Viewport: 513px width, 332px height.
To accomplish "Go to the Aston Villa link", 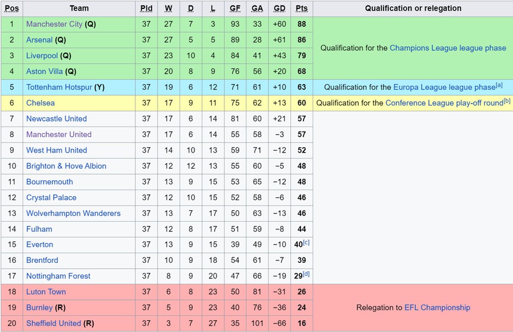I will [45, 72].
